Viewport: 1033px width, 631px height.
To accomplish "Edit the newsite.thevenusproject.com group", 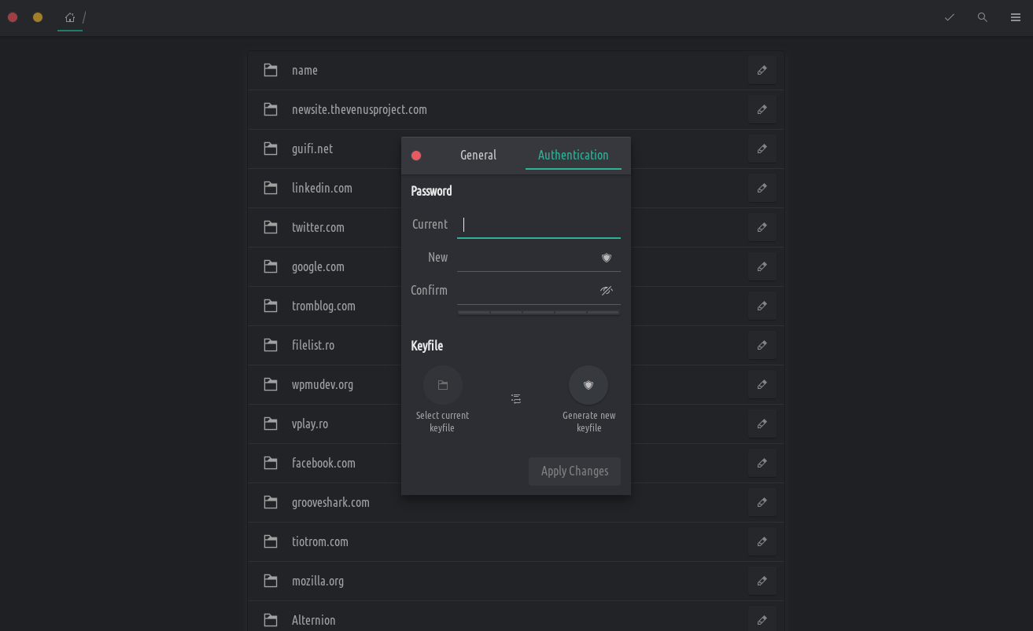I will point(762,109).
